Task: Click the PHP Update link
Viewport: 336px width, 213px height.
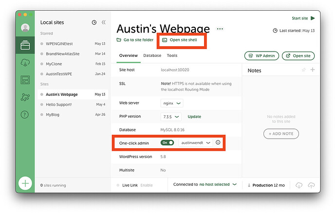Action: point(194,117)
